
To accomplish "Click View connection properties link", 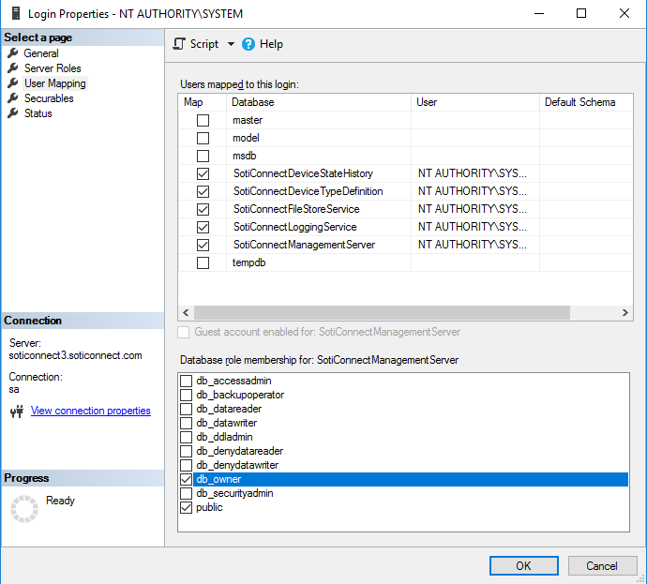I will click(x=91, y=411).
